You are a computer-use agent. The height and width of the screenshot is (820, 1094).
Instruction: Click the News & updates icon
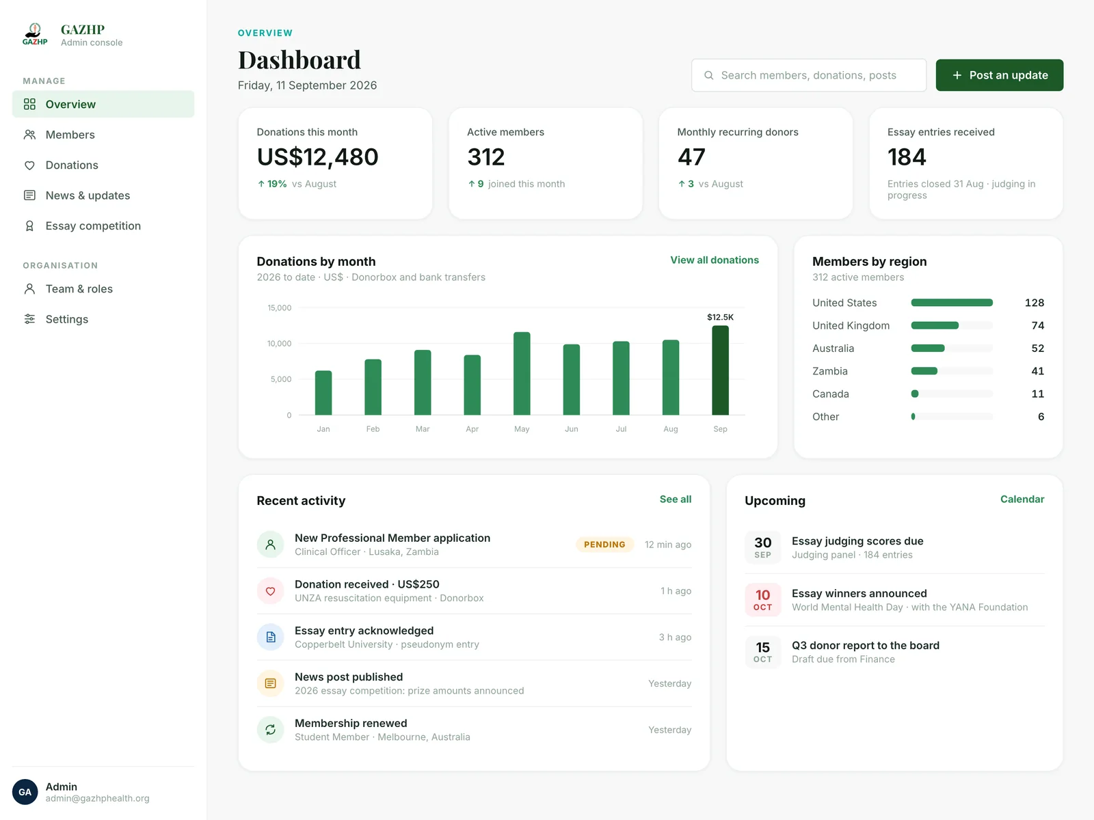(29, 195)
